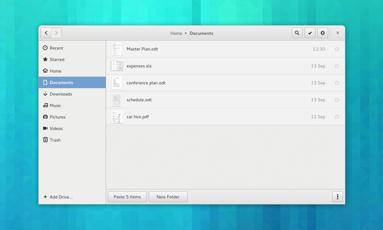Viewport: 383px width, 230px height.
Task: Open Music using the note icon
Action: pos(45,105)
